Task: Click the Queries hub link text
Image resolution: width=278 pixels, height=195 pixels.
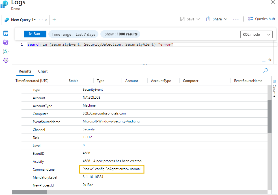Action: [265, 19]
